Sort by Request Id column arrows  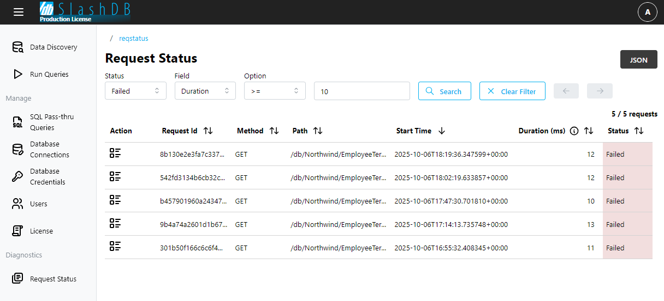(x=208, y=131)
